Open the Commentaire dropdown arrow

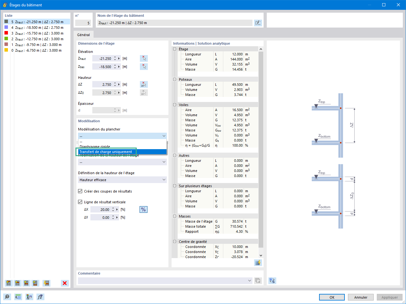pyautogui.click(x=250, y=281)
